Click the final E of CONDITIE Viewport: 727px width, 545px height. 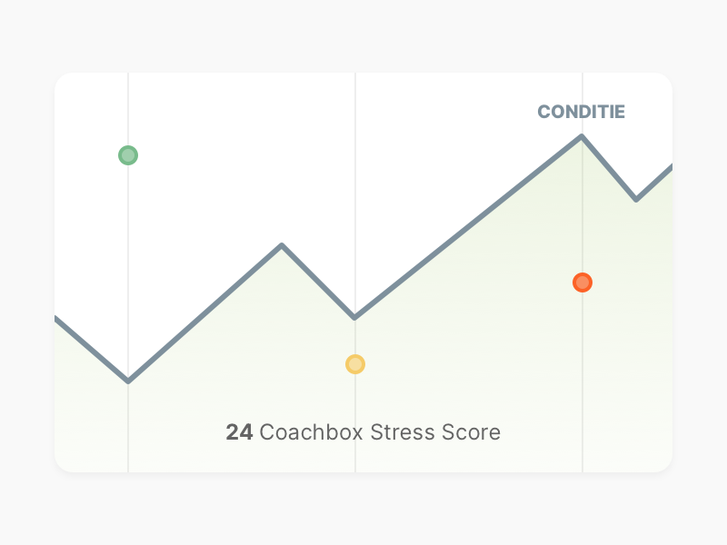coord(620,112)
